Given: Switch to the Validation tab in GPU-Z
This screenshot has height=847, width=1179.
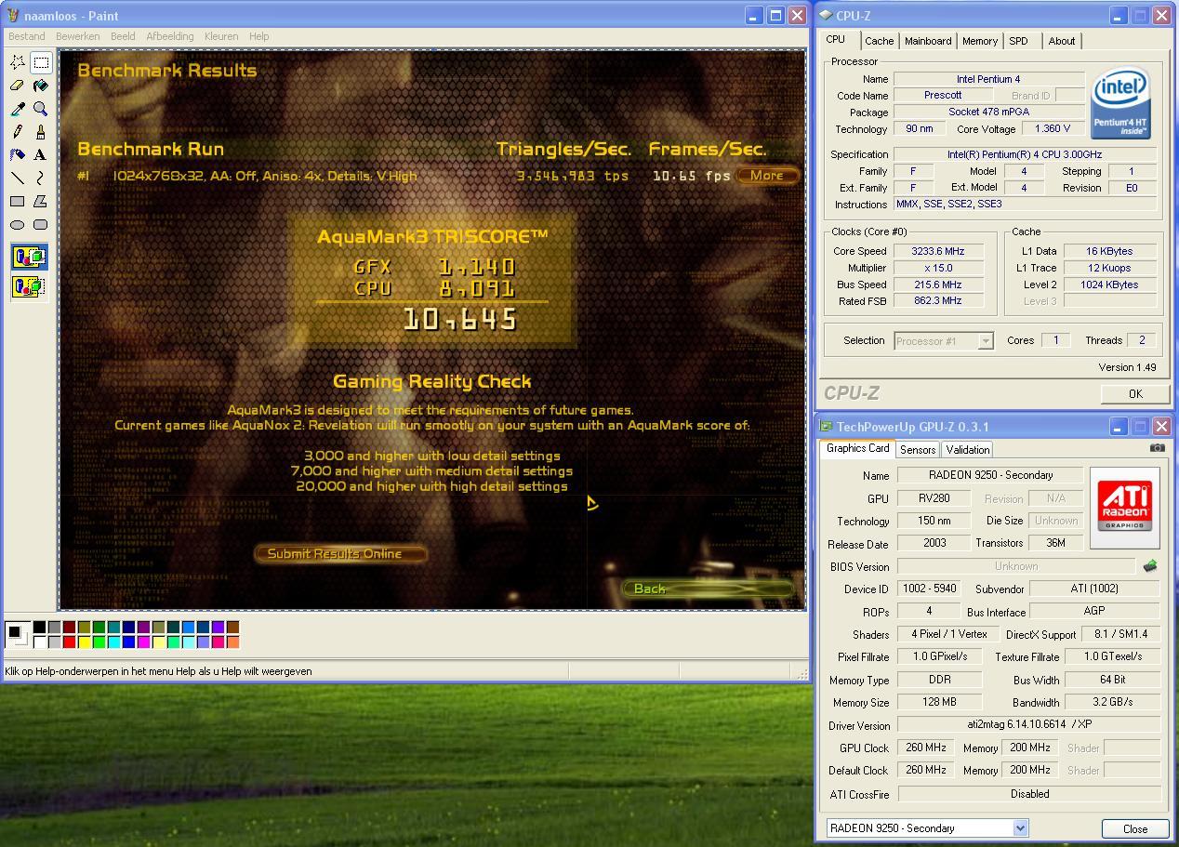Looking at the screenshot, I should [x=968, y=450].
